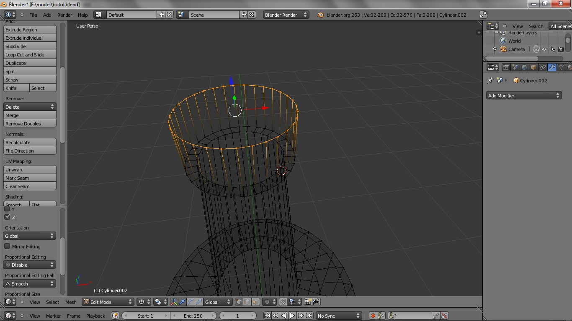Open the Edit Mode selector dropdown

tap(108, 302)
